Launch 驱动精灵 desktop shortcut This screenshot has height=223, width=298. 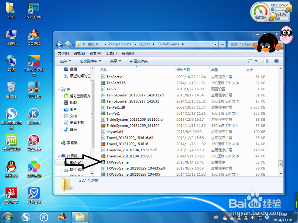(x=11, y=196)
